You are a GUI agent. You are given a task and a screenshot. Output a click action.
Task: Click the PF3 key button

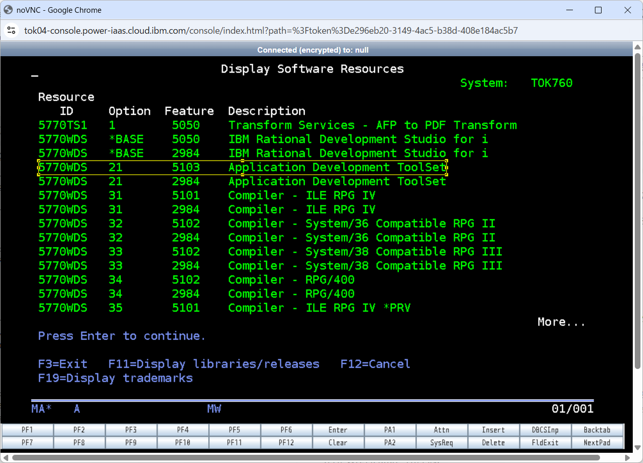click(x=131, y=430)
